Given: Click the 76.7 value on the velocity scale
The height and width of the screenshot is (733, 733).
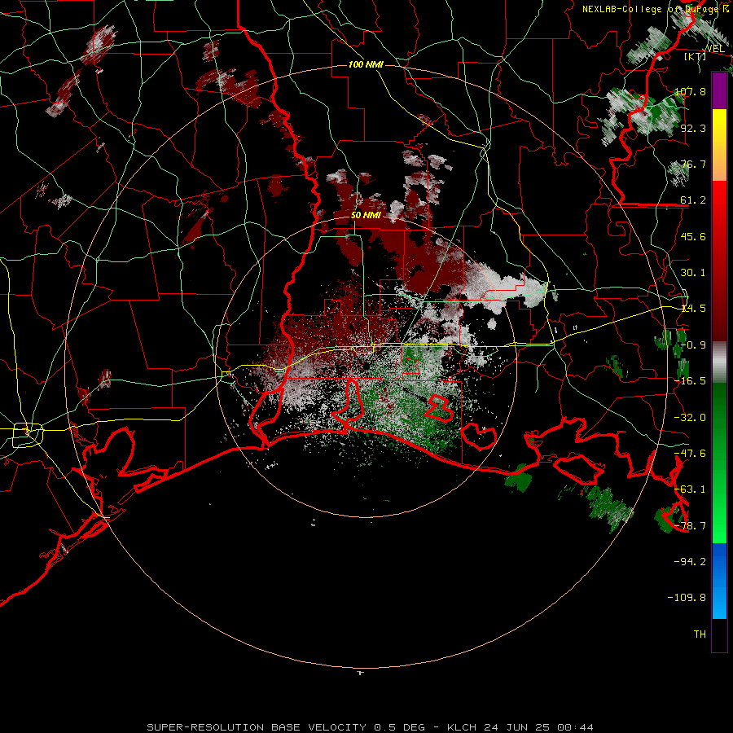Looking at the screenshot, I should pyautogui.click(x=693, y=164).
